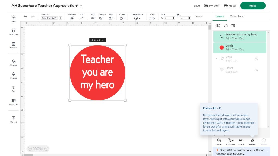Viewport: 278px width, 156px height.
Task: Click the green Make button
Action: pos(253,6)
